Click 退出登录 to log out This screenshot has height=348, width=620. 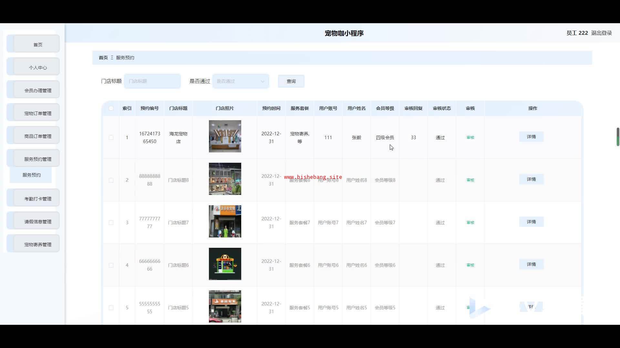point(601,33)
